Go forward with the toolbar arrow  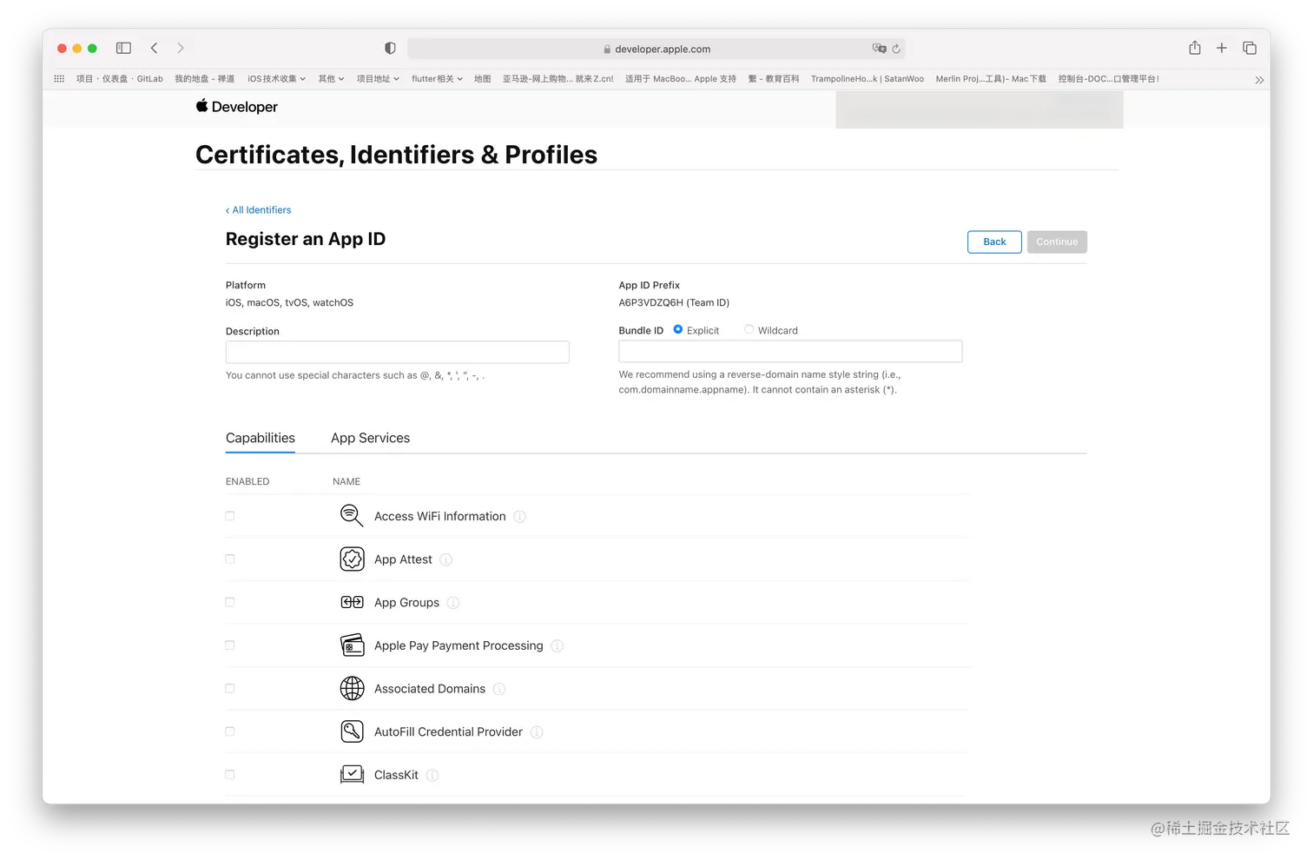[x=181, y=49]
